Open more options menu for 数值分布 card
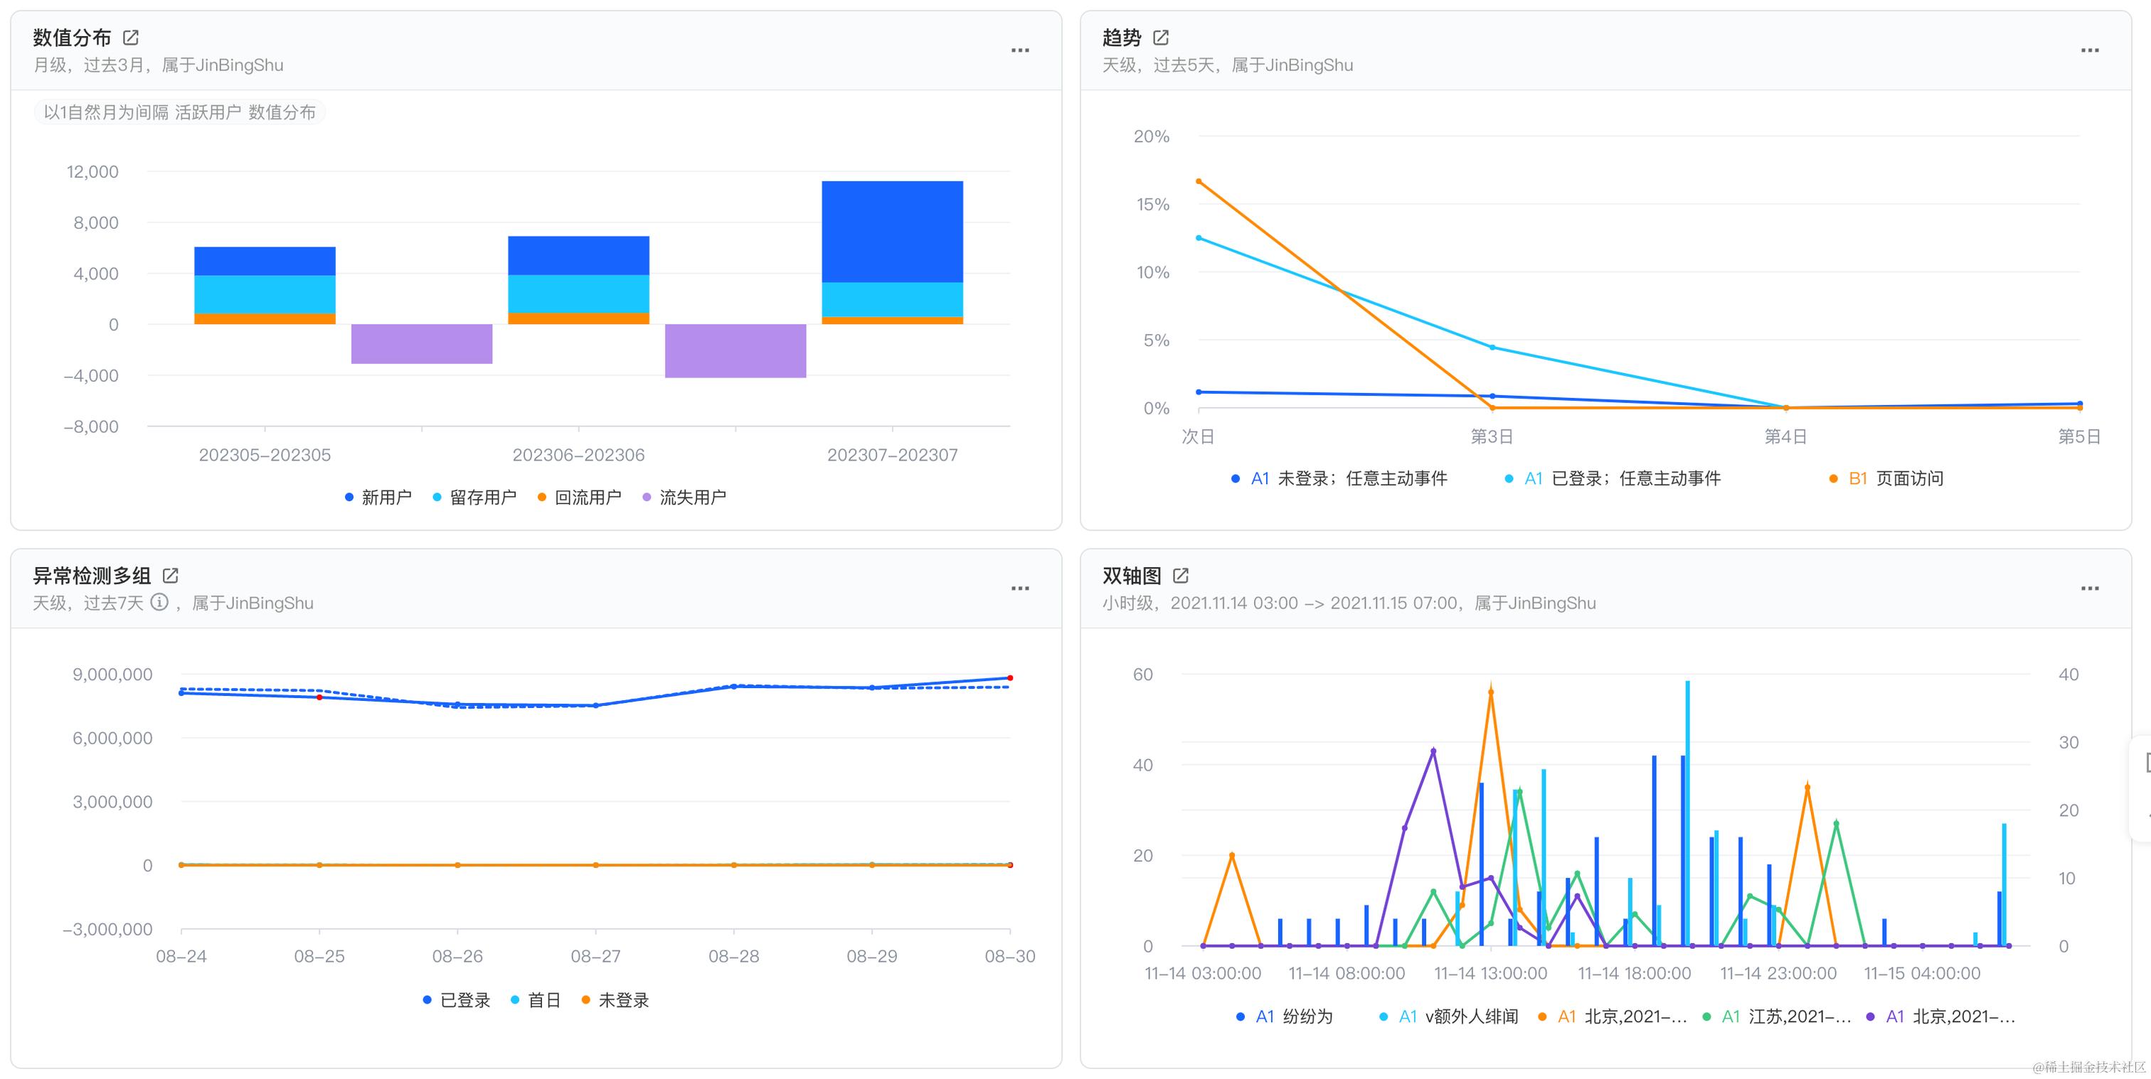The image size is (2151, 1079). [x=1019, y=51]
